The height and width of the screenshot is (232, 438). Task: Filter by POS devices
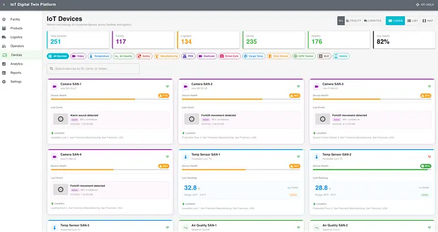(188, 56)
